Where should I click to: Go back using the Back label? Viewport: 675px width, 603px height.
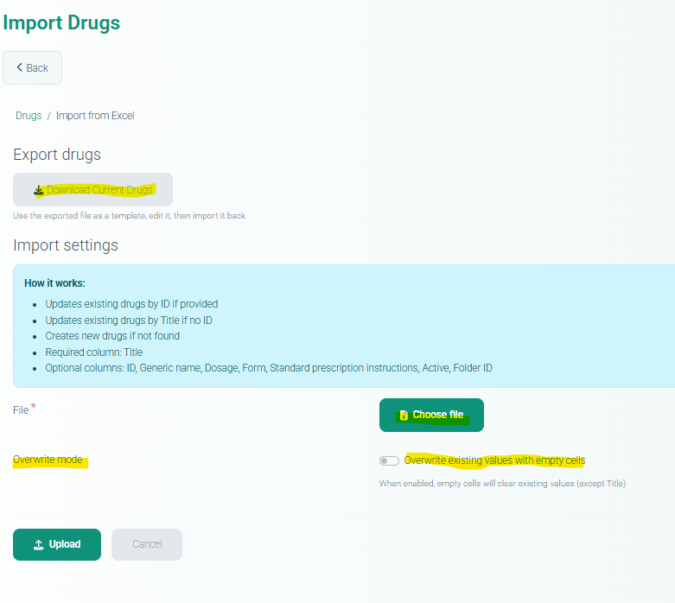pyautogui.click(x=37, y=67)
